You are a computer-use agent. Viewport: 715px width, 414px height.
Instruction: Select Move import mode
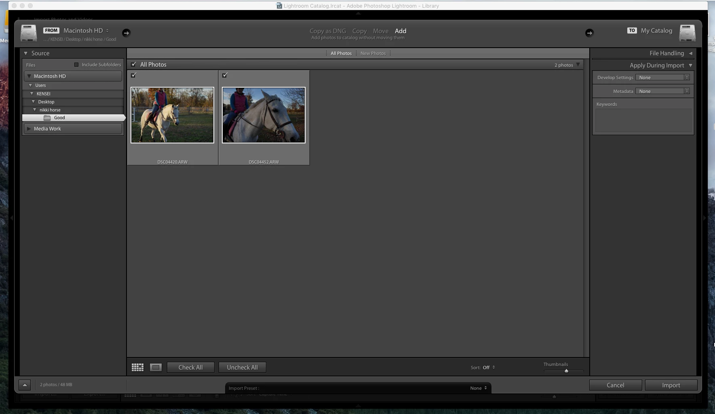click(x=380, y=31)
